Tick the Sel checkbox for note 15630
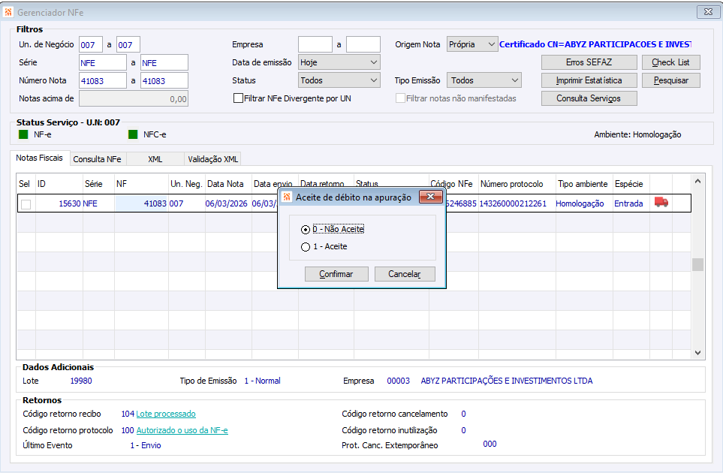The height and width of the screenshot is (473, 723). [x=26, y=203]
